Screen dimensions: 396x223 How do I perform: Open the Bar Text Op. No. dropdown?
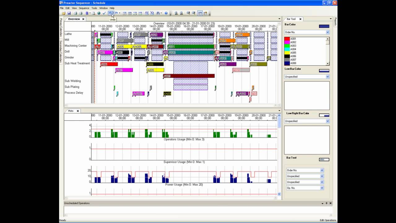tap(322, 188)
